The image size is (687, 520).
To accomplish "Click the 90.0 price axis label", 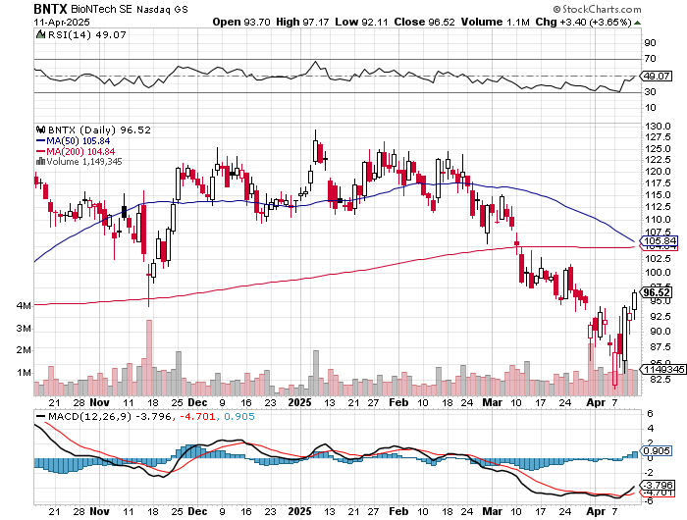I will coord(660,332).
